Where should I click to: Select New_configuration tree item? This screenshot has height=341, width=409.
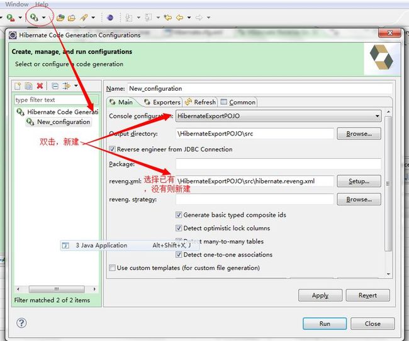(x=64, y=122)
